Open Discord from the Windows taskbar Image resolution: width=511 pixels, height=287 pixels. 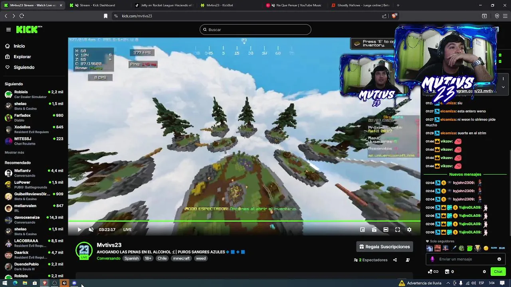coord(74,283)
